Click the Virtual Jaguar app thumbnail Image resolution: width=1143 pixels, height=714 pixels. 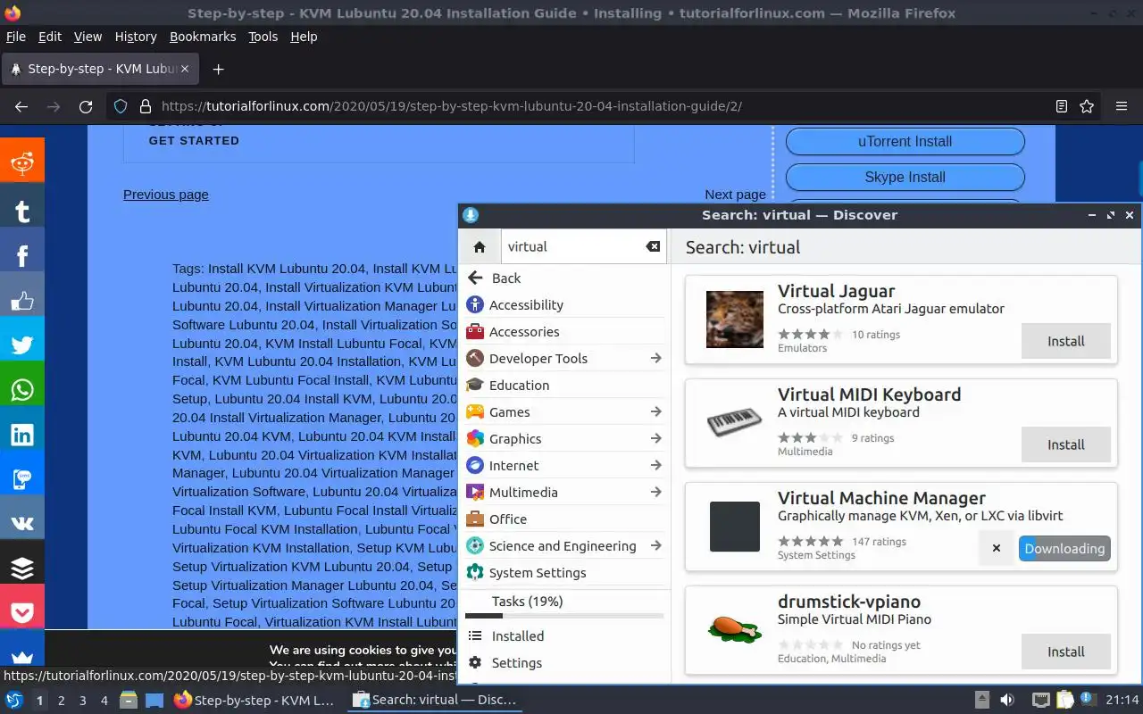click(x=734, y=320)
